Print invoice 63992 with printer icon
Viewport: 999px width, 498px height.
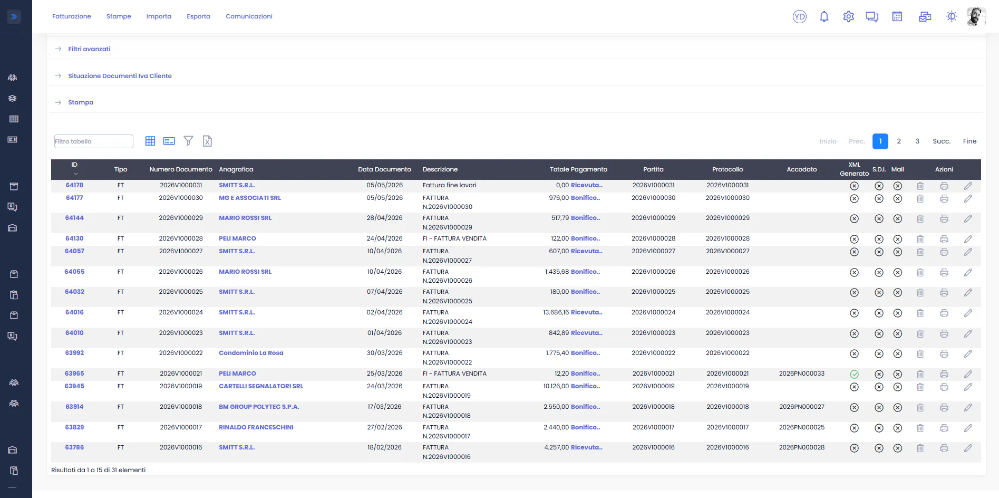(x=944, y=353)
